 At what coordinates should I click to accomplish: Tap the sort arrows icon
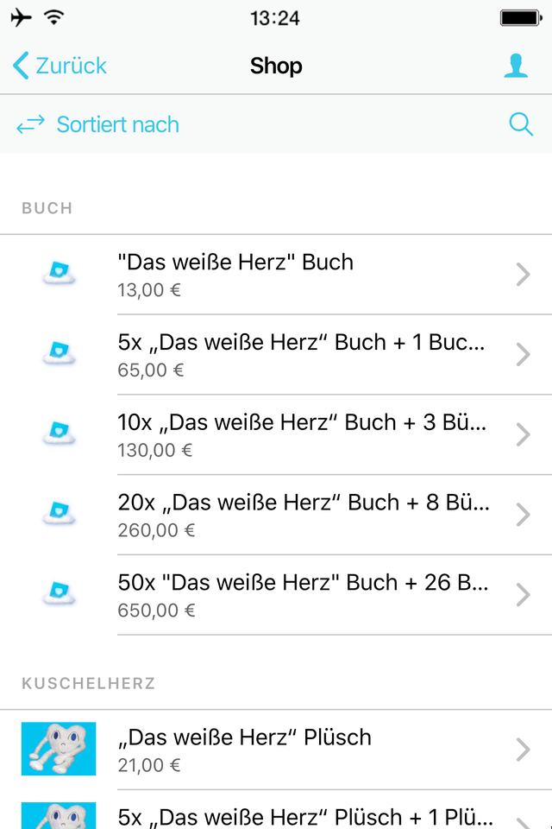(31, 125)
